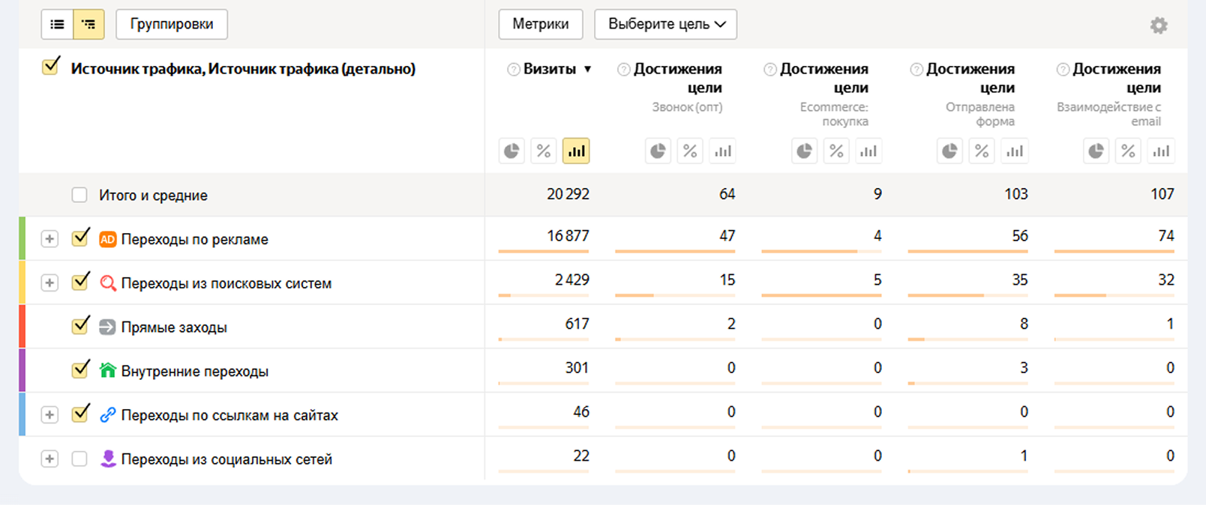Select form submissions total 103

[x=1016, y=194]
